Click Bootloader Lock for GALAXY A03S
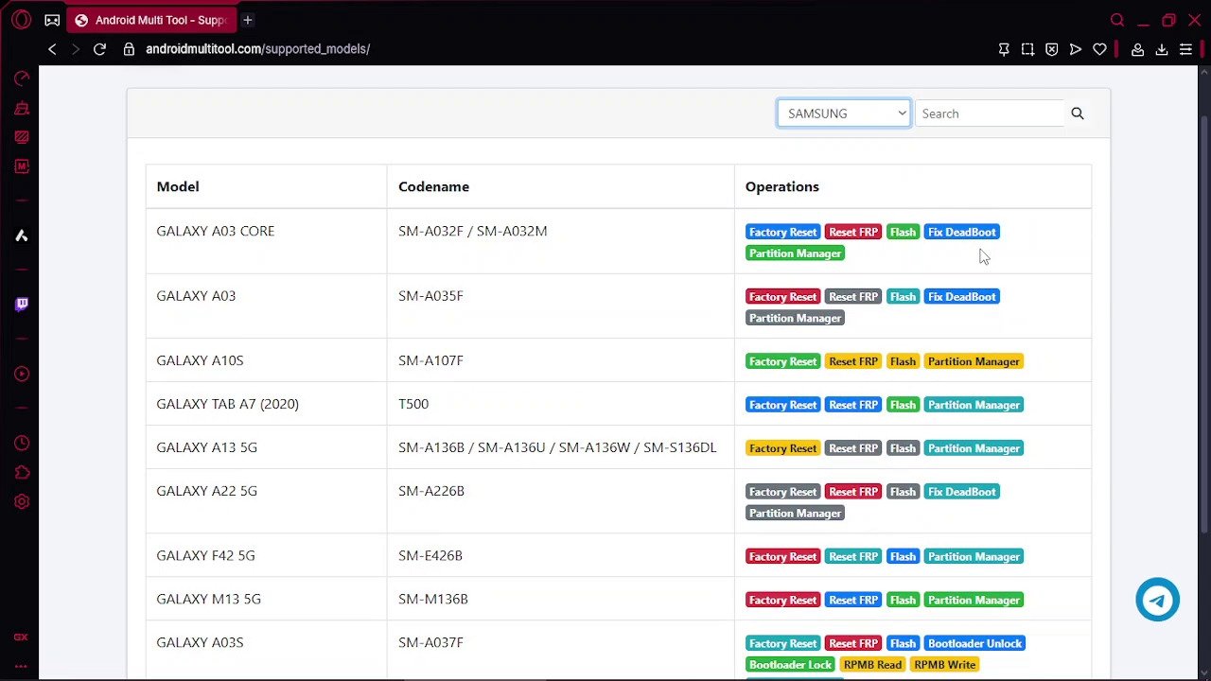This screenshot has width=1211, height=681. [x=790, y=665]
